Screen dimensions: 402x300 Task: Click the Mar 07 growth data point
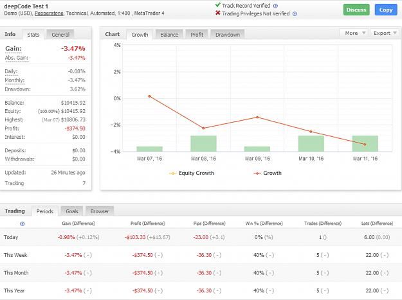click(149, 96)
